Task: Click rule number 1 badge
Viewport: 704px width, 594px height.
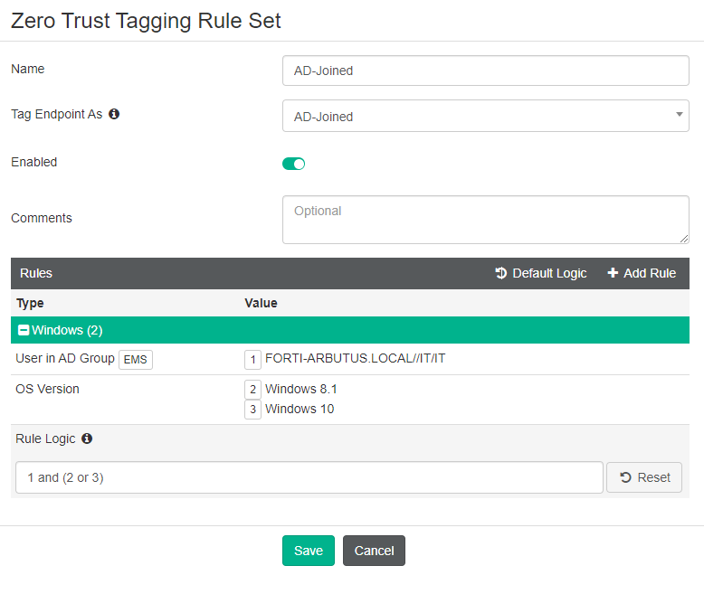Action: 252,360
